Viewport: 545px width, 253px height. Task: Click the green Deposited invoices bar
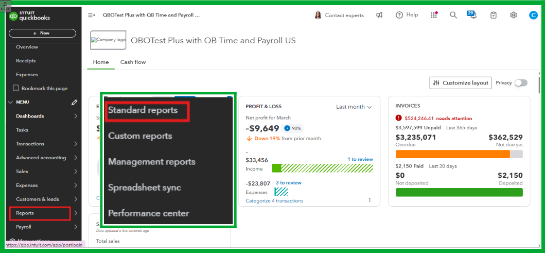click(459, 192)
